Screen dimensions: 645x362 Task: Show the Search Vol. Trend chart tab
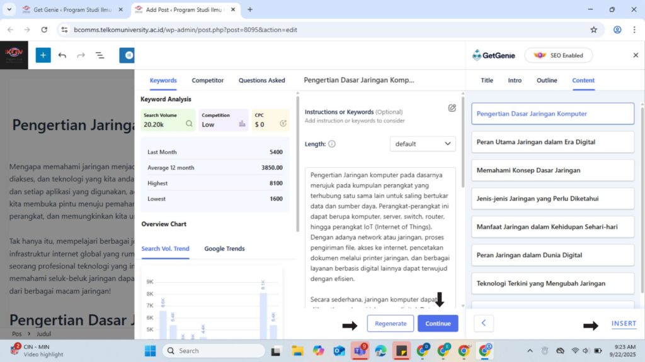(166, 249)
